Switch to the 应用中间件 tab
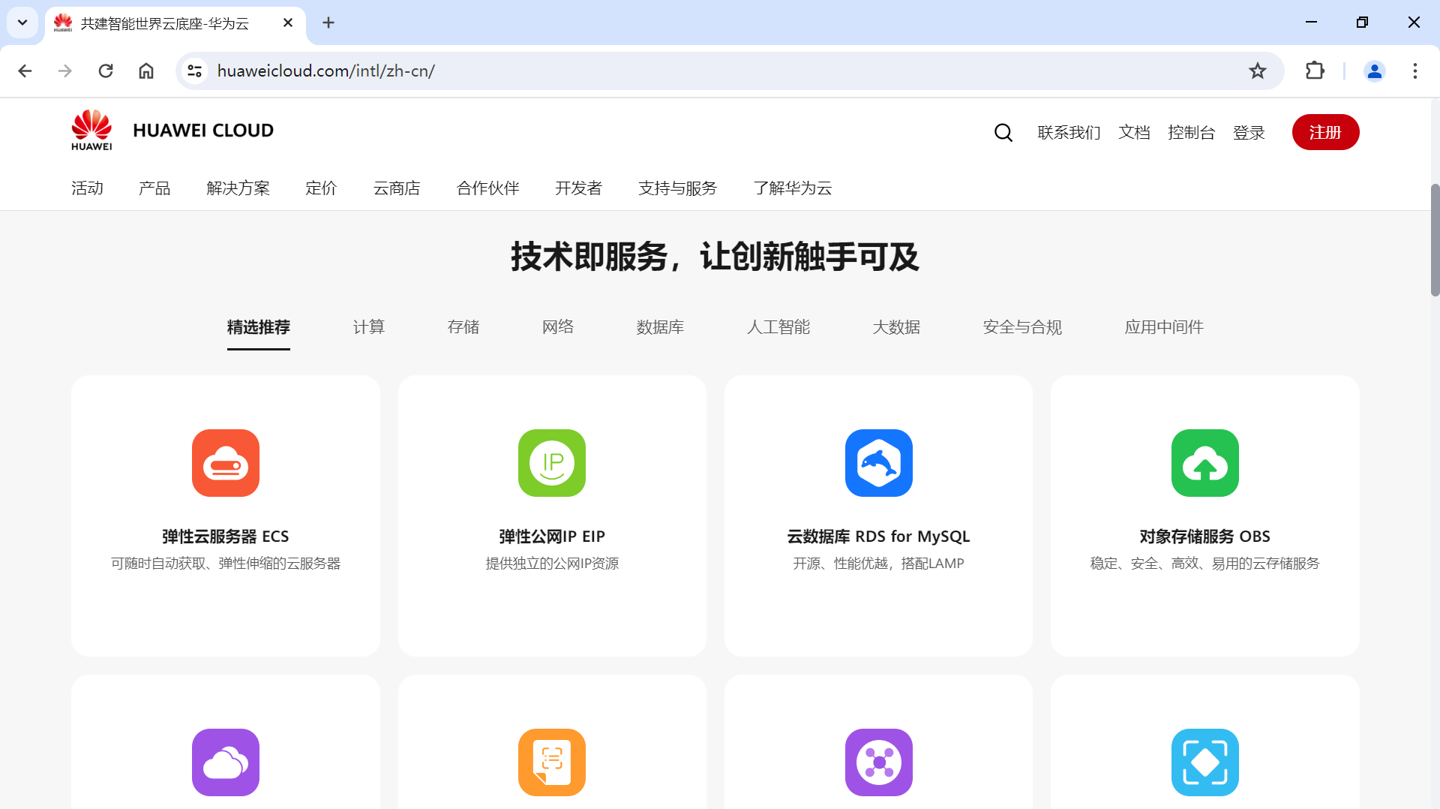The height and width of the screenshot is (809, 1440). point(1164,327)
